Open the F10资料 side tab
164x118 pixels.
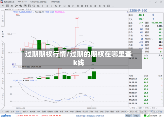pos(3,97)
